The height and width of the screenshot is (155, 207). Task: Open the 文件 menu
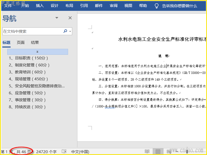pyautogui.click(x=8, y=6)
